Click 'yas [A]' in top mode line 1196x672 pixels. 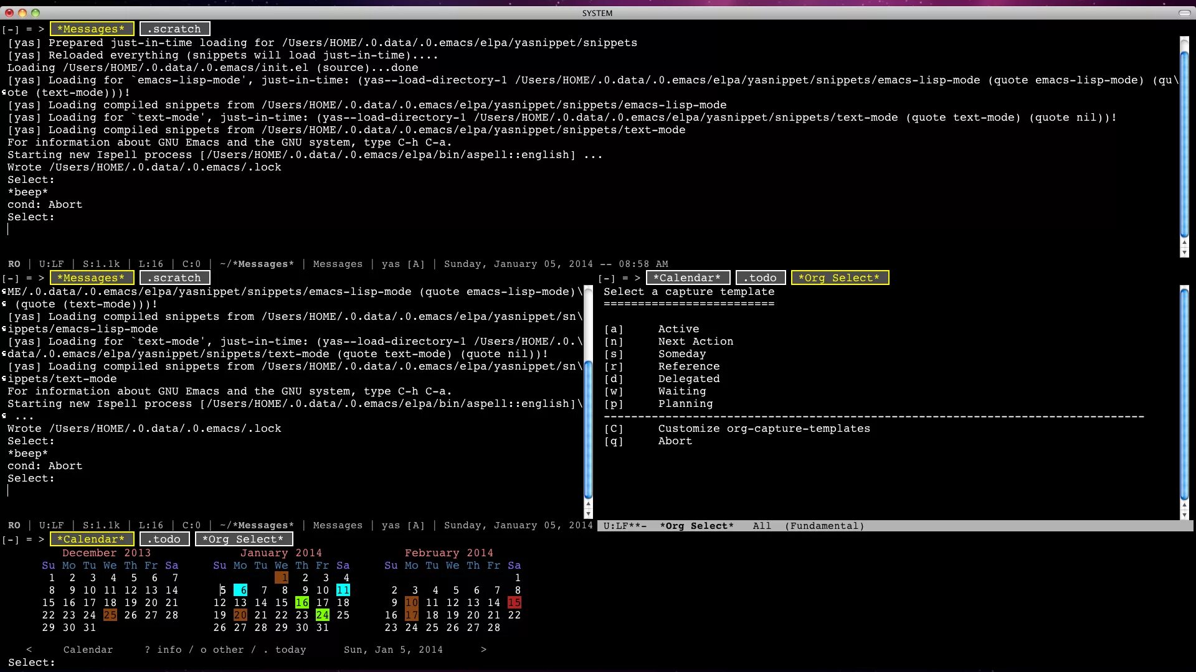[403, 264]
